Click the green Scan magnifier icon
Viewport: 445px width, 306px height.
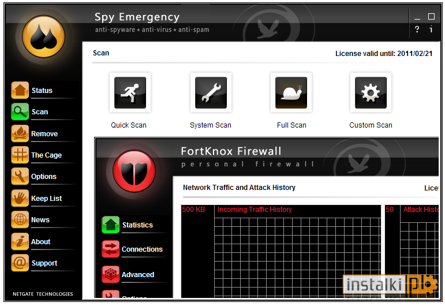tap(20, 111)
